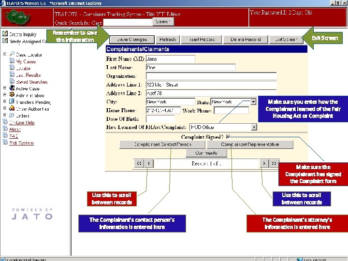Open the On-Line Help link
Screen dimensions: 348x261
(x=22, y=122)
